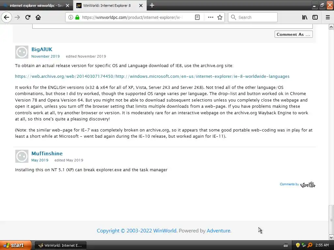This screenshot has height=250, width=334.
Task: Go back to the previous page
Action: [7, 17]
